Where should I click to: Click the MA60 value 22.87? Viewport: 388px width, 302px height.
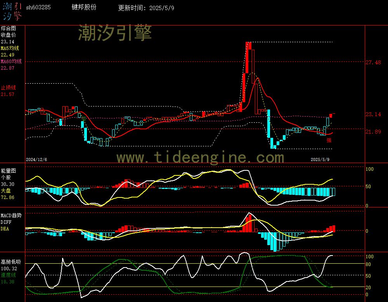tap(7, 68)
